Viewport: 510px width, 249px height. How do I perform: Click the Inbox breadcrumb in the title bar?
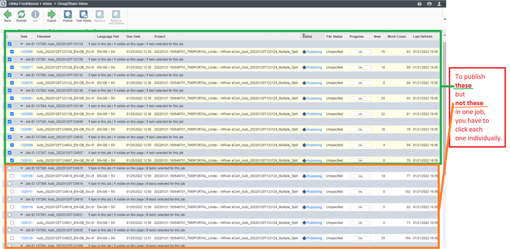(47, 3)
